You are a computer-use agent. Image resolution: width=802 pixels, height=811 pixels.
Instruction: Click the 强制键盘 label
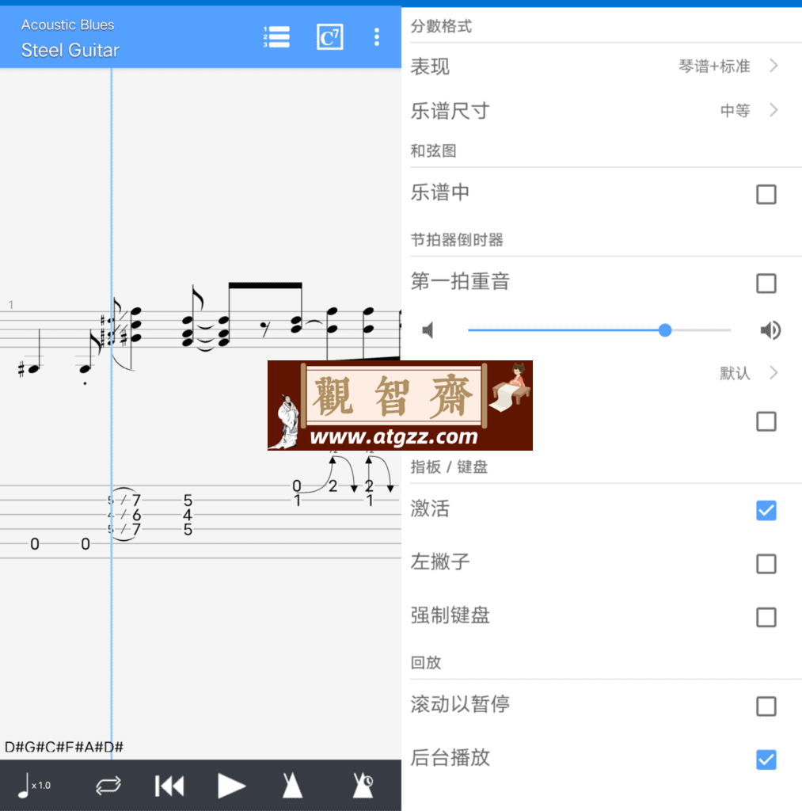pos(450,615)
